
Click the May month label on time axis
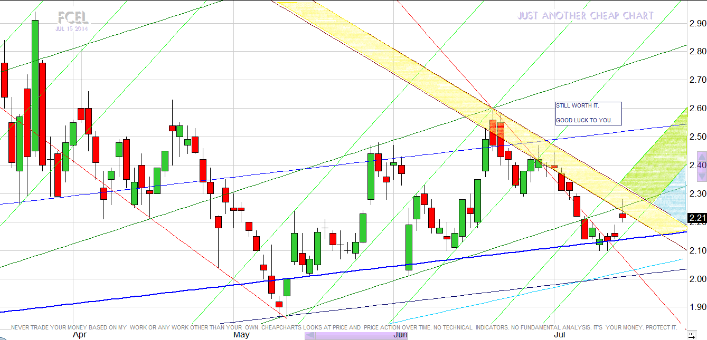241,335
